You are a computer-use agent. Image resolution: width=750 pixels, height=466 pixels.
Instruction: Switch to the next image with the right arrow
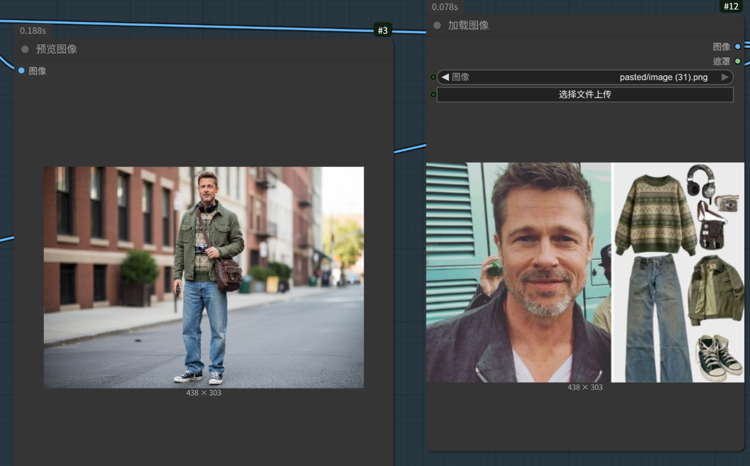725,77
